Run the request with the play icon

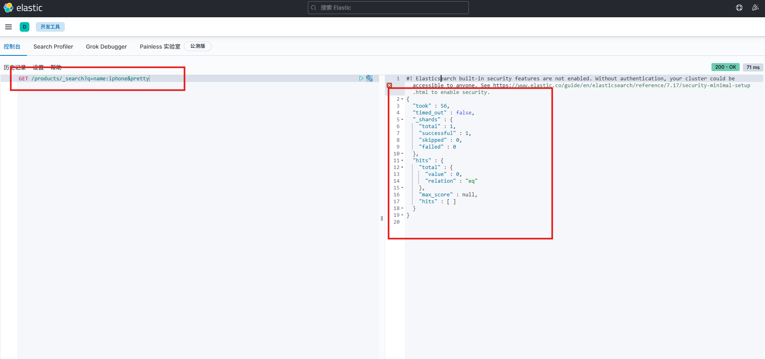[x=361, y=78]
